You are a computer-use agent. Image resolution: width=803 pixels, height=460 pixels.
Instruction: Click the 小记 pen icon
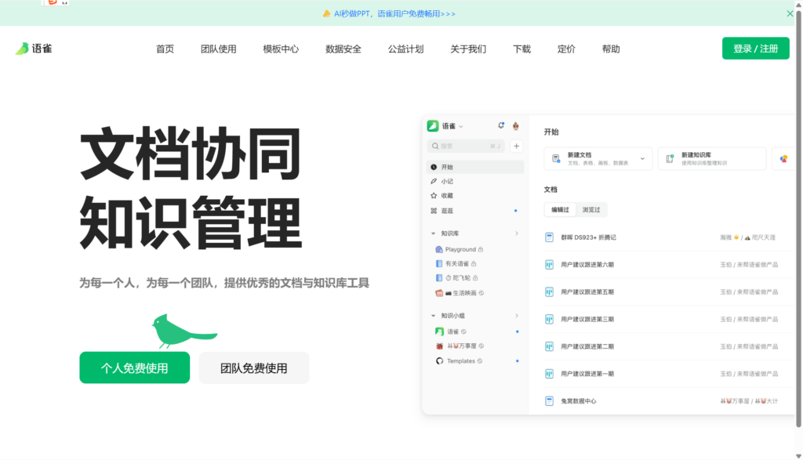click(433, 180)
